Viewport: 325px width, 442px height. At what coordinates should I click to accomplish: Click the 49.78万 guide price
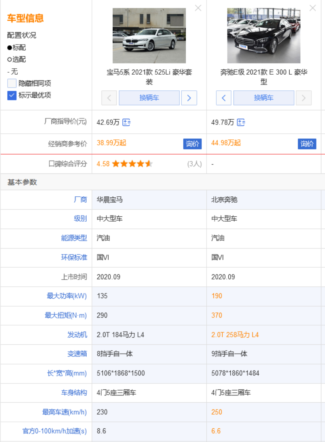pyautogui.click(x=223, y=122)
